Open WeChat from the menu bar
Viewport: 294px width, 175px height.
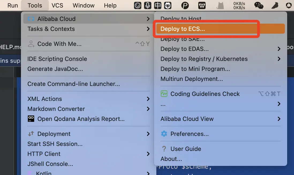259,5
